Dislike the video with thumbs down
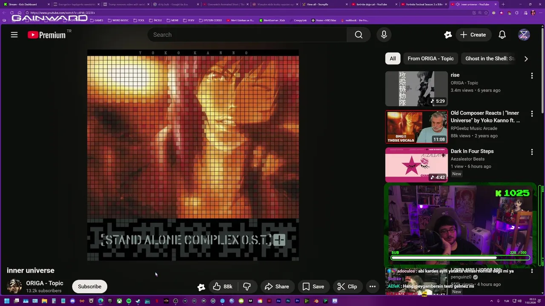 tap(247, 286)
